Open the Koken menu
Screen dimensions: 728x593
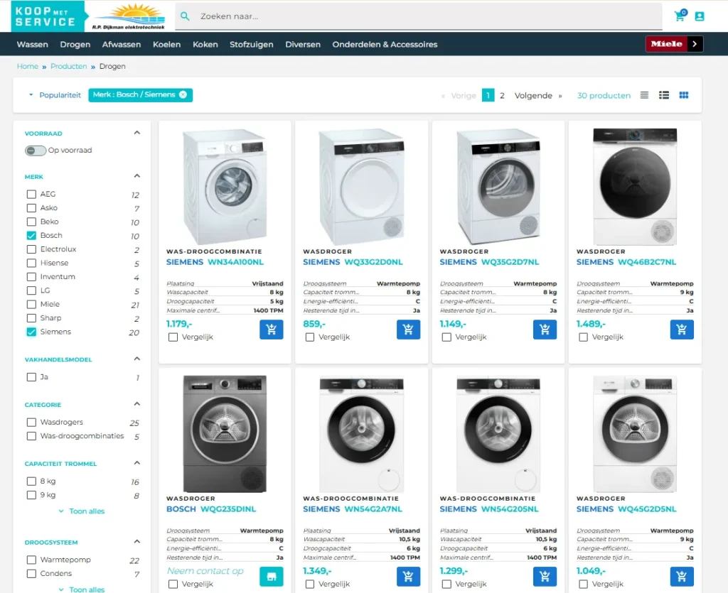[x=205, y=45]
